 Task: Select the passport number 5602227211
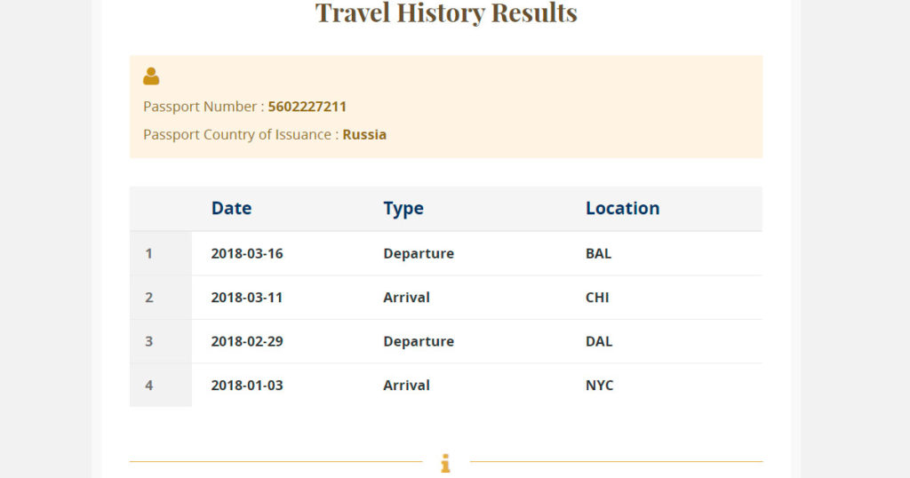[307, 107]
